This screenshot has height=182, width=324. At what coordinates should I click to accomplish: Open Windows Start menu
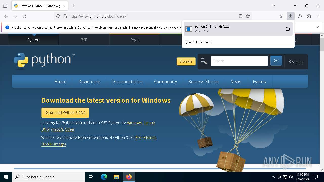[6, 177]
